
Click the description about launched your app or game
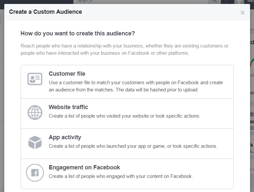(133, 146)
